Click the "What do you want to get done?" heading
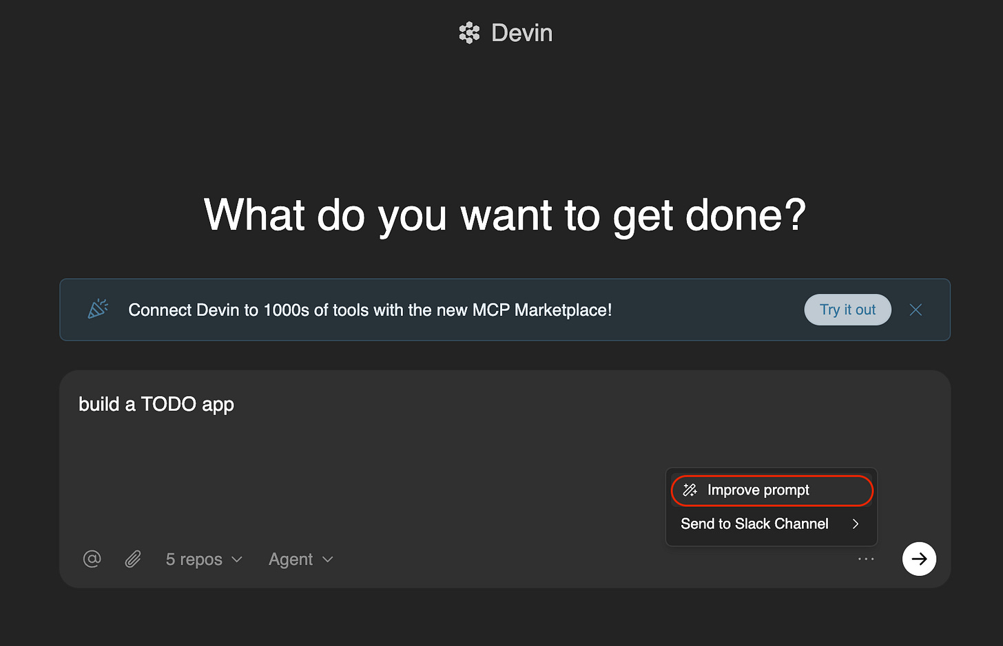The height and width of the screenshot is (646, 1003). pos(505,215)
